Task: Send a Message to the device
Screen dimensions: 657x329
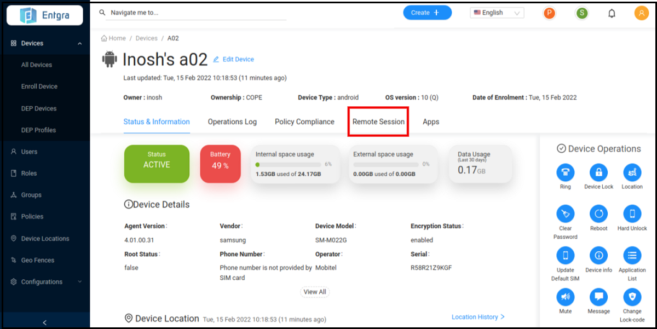Action: [x=598, y=297]
